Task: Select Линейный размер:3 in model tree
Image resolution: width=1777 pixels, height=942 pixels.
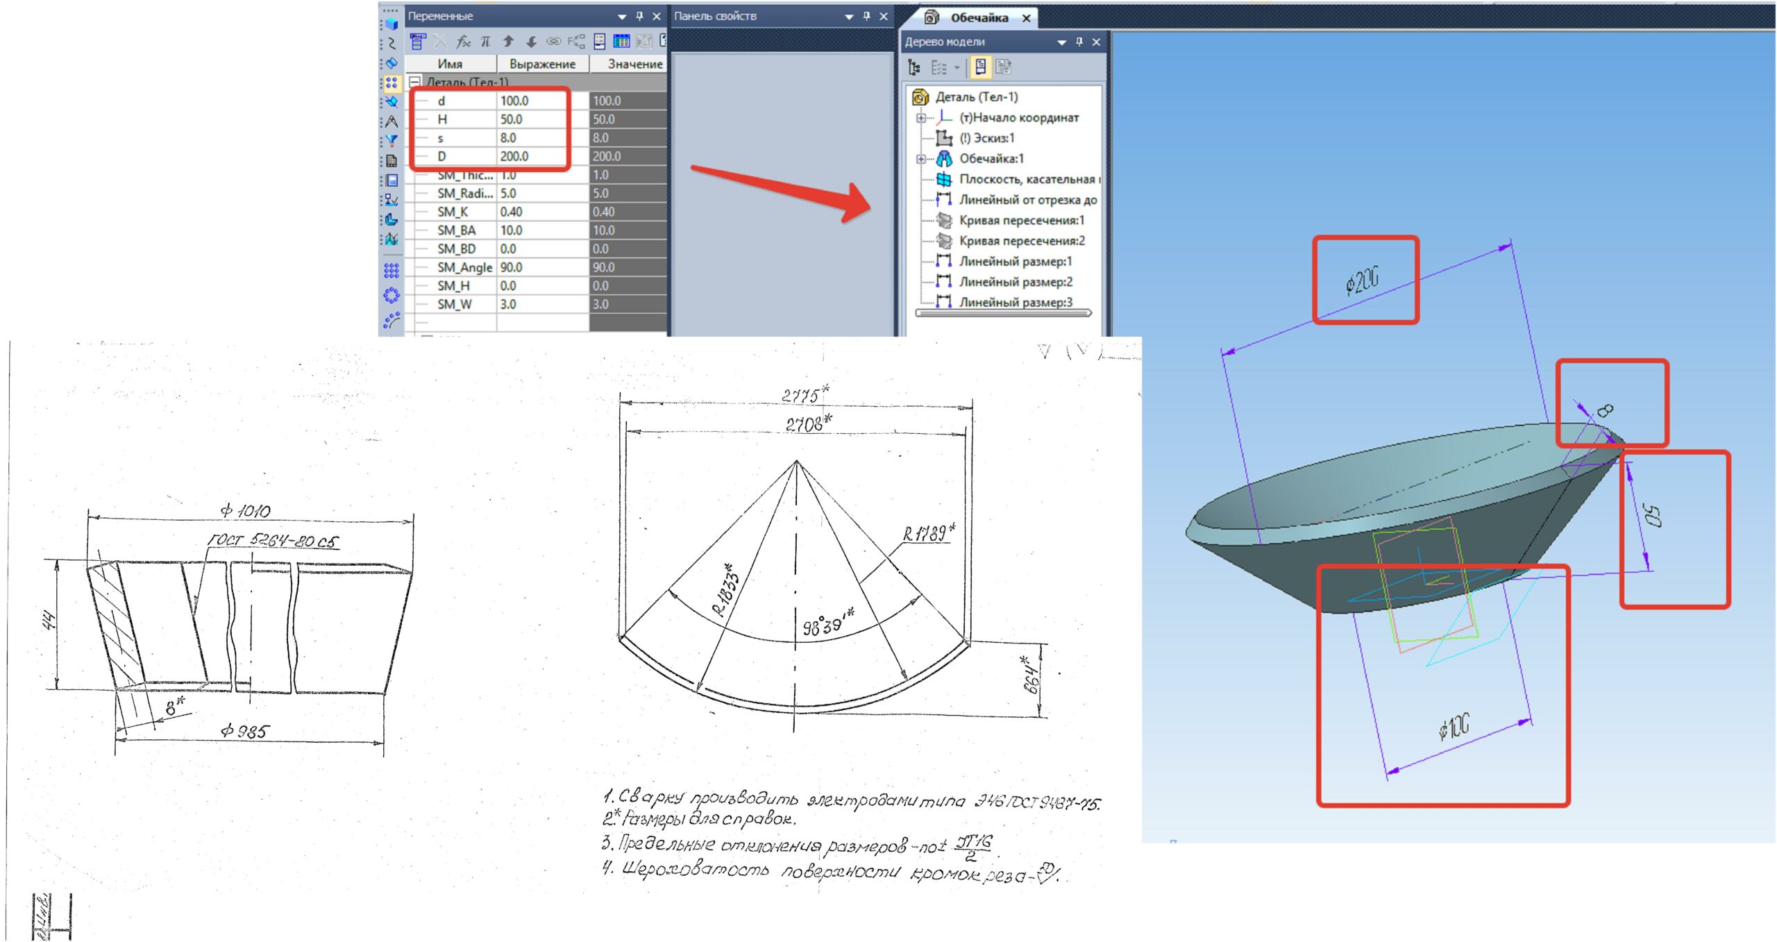Action: pyautogui.click(x=1016, y=302)
